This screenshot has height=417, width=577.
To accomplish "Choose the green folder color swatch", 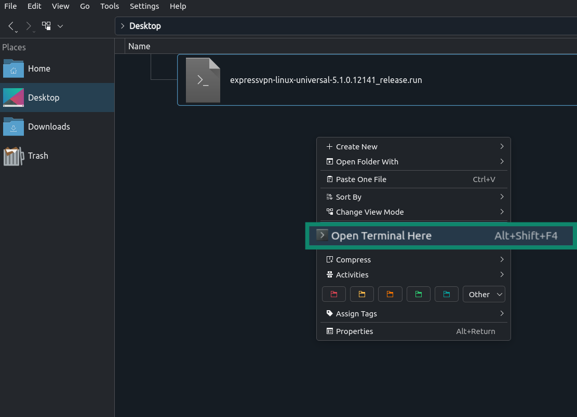I will pos(418,294).
